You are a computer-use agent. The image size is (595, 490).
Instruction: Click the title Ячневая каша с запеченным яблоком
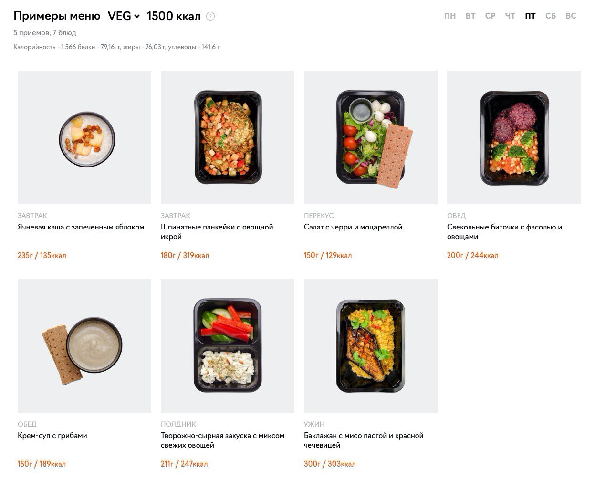(81, 227)
